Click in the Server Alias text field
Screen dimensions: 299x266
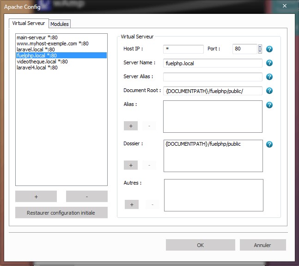point(212,77)
